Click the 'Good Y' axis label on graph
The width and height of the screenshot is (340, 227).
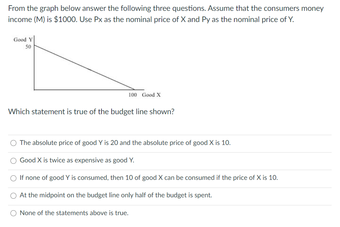tap(23, 39)
